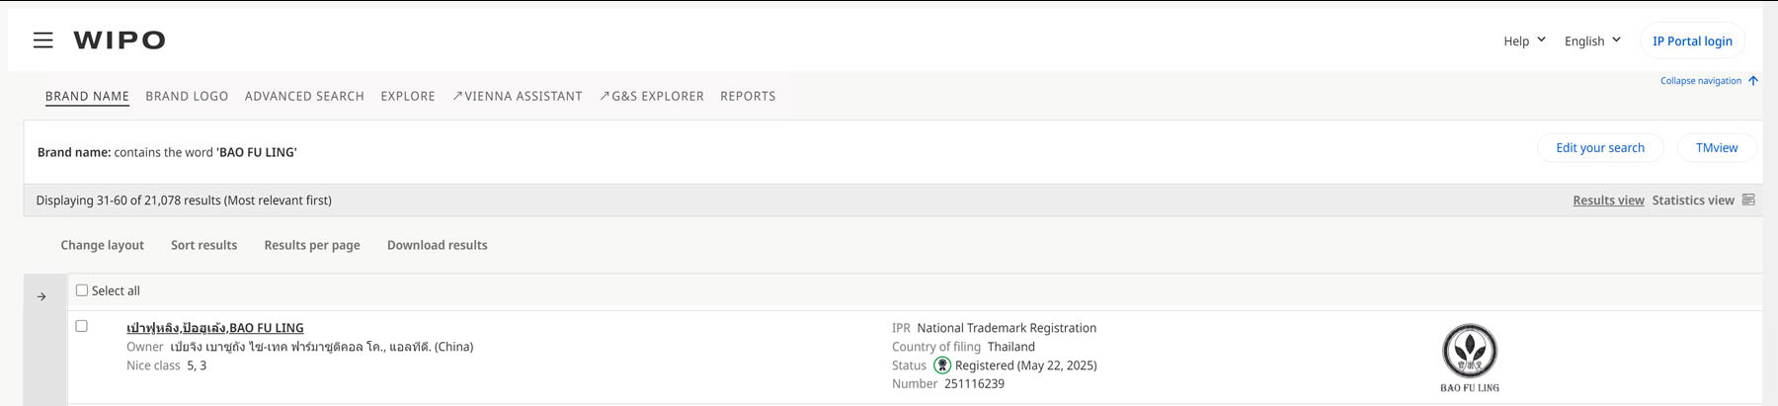Switch to the Brand Logo tab

click(187, 96)
